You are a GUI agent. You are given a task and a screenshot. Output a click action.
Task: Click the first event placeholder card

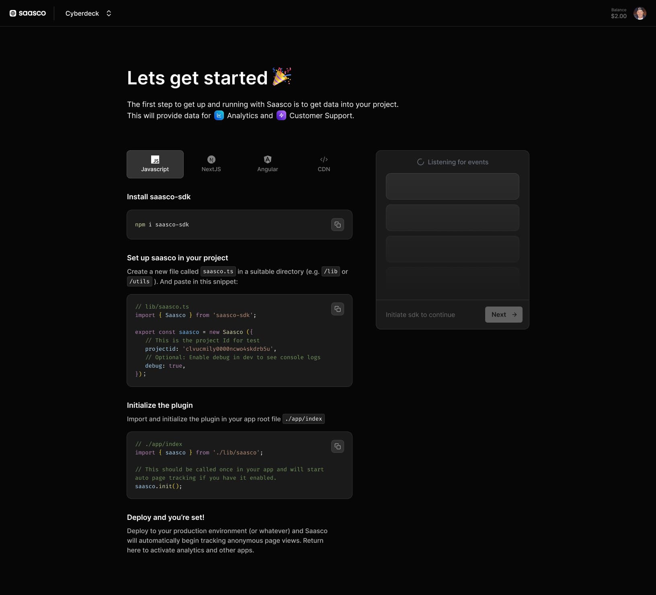pos(453,186)
